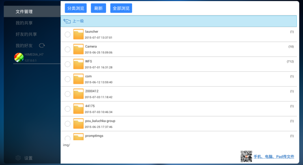Select the com folder radio button
Image resolution: width=303 pixels, height=165 pixels.
[67, 79]
